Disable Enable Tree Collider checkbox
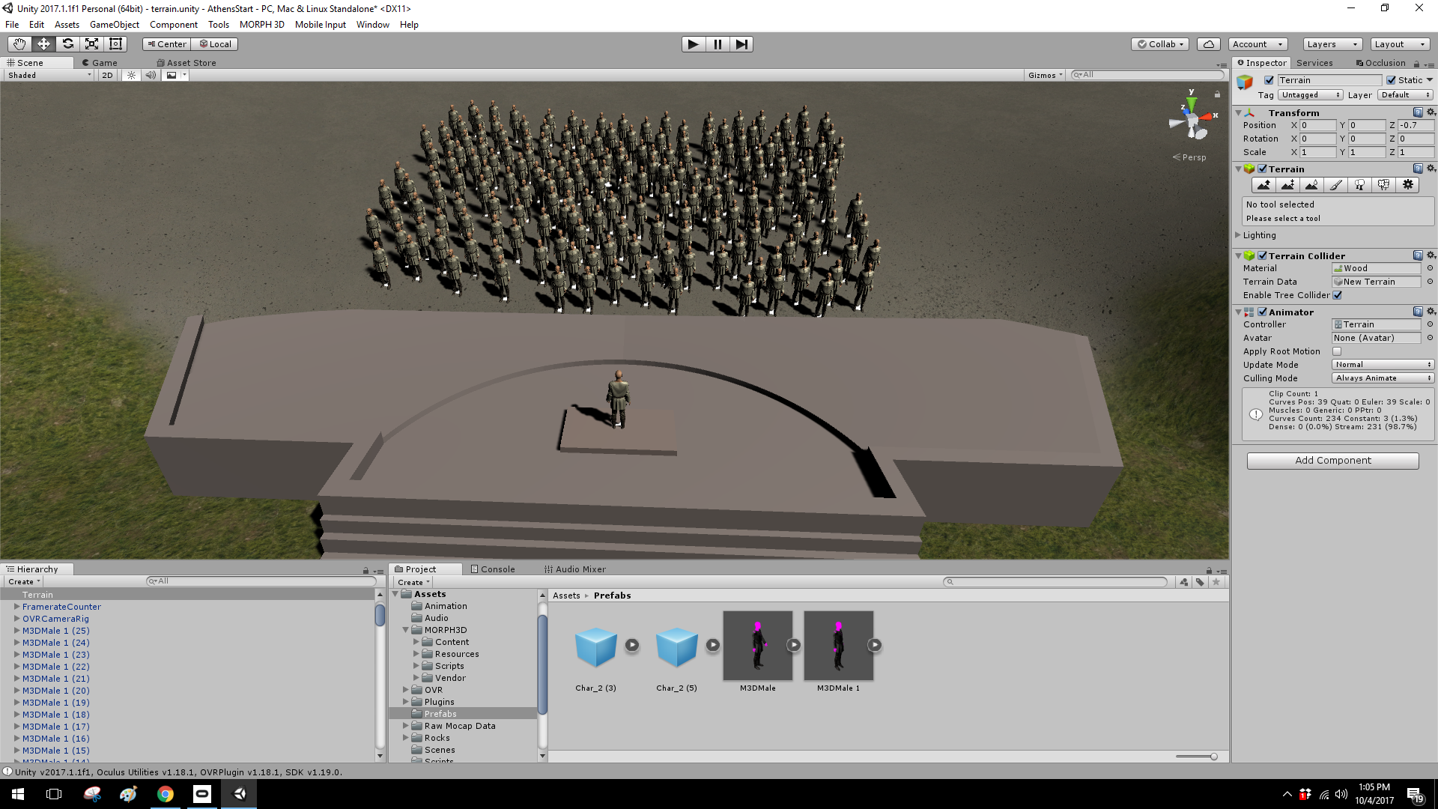Image resolution: width=1438 pixels, height=809 pixels. (1337, 295)
